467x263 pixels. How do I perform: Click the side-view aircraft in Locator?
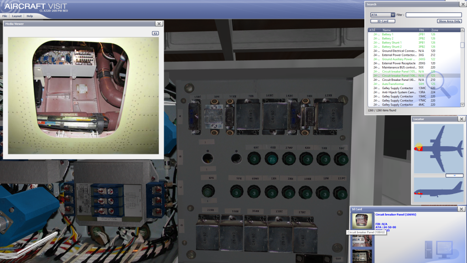click(438, 190)
